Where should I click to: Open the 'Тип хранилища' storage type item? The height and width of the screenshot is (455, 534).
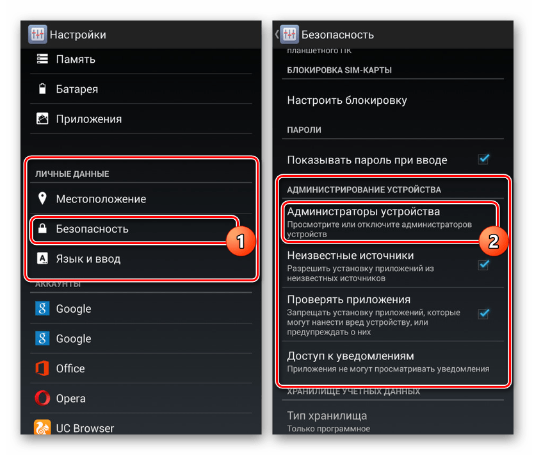328,420
